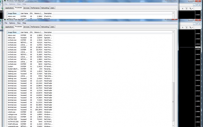Open Users tab in back Task Manager window
This screenshot has width=203, height=127.
click(52, 8)
